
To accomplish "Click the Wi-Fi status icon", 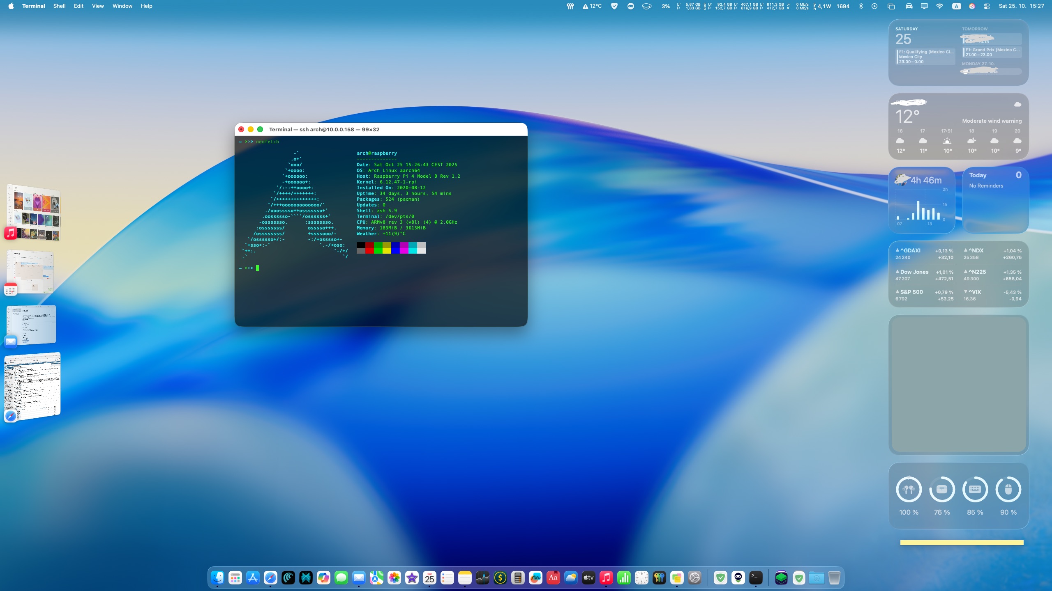I will tap(939, 6).
